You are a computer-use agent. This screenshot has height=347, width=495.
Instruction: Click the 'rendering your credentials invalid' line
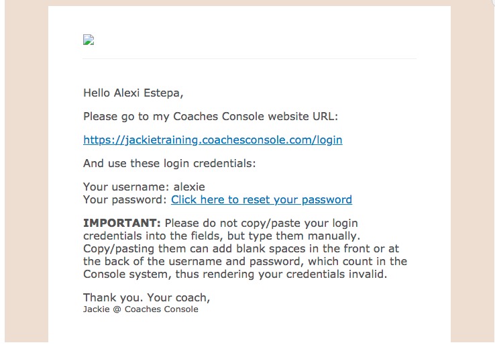click(235, 275)
